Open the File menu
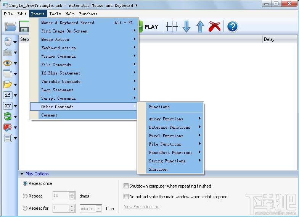The image size is (299, 217). click(8, 14)
